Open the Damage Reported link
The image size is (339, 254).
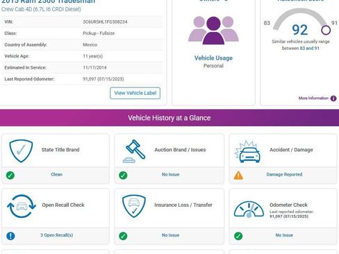pos(284,174)
